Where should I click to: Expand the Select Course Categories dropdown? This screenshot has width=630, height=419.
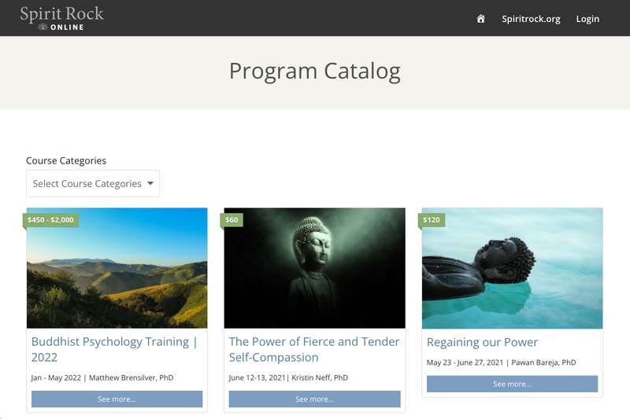point(93,183)
